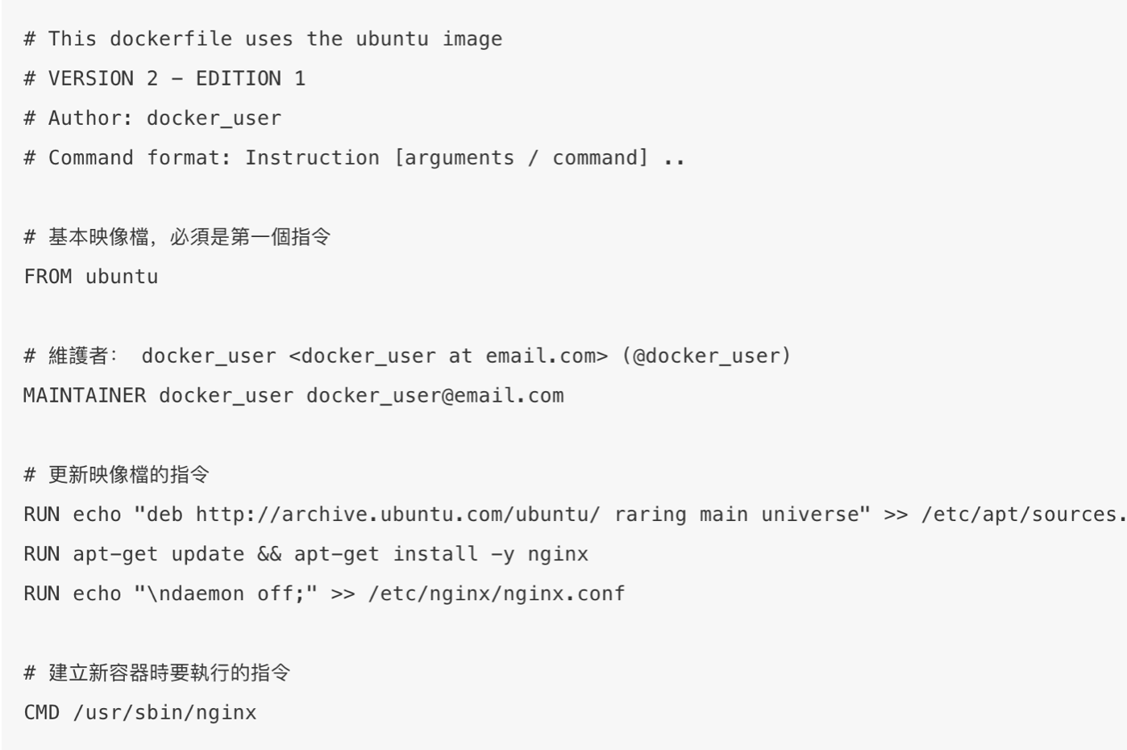Click the comment 基本映像檔，必須是第一個指令
The width and height of the screenshot is (1127, 750).
coord(177,236)
